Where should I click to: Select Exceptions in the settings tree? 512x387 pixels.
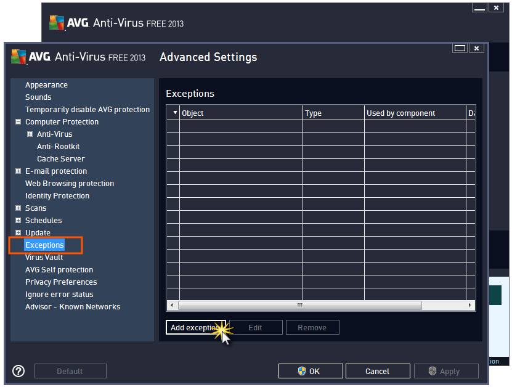coord(45,245)
